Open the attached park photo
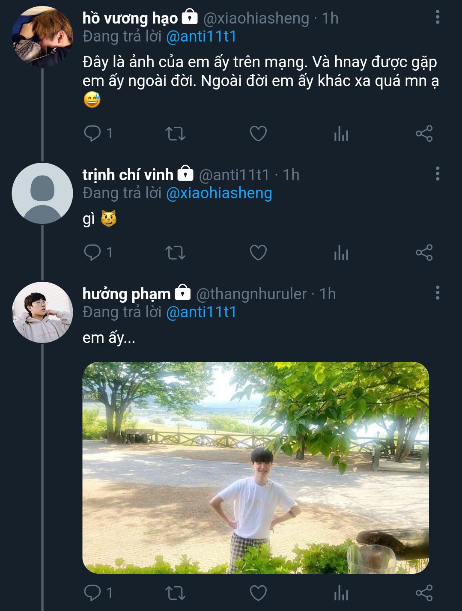This screenshot has height=611, width=462. (256, 468)
